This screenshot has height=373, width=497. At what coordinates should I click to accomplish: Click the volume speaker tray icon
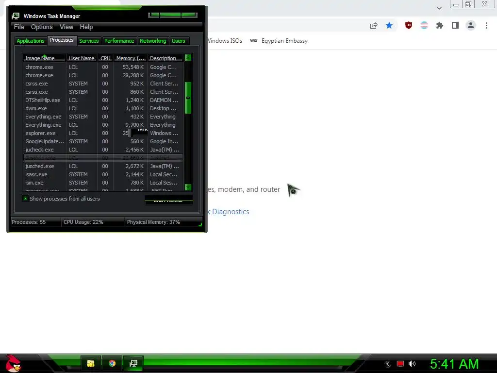coord(412,364)
